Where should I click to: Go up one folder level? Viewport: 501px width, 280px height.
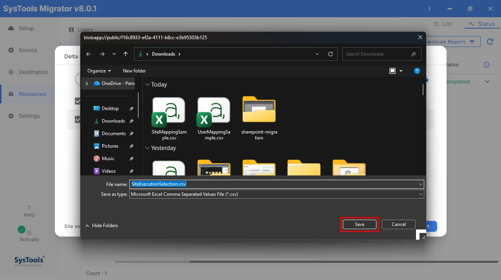pos(125,54)
